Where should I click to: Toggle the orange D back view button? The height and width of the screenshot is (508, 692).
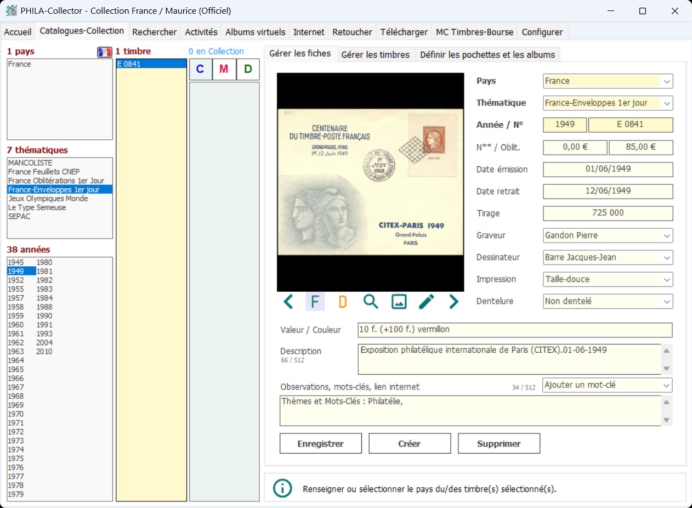pos(343,301)
